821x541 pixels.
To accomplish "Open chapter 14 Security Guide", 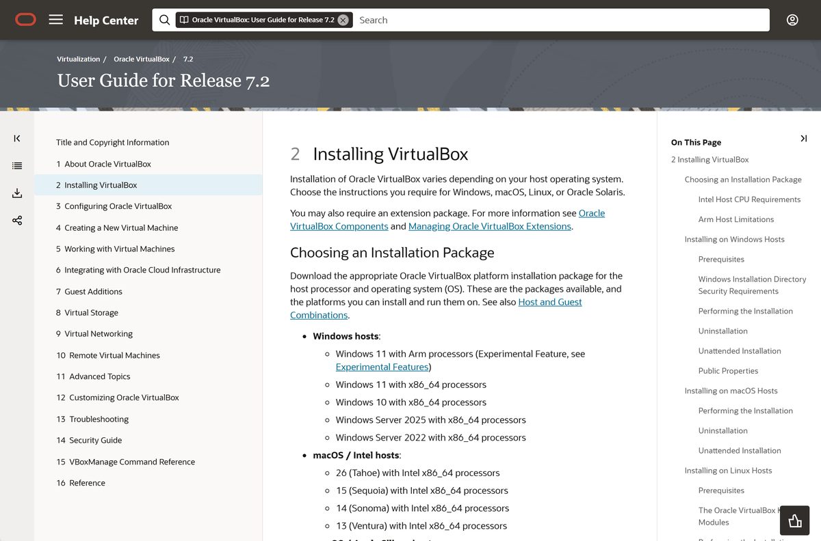I will tap(89, 441).
